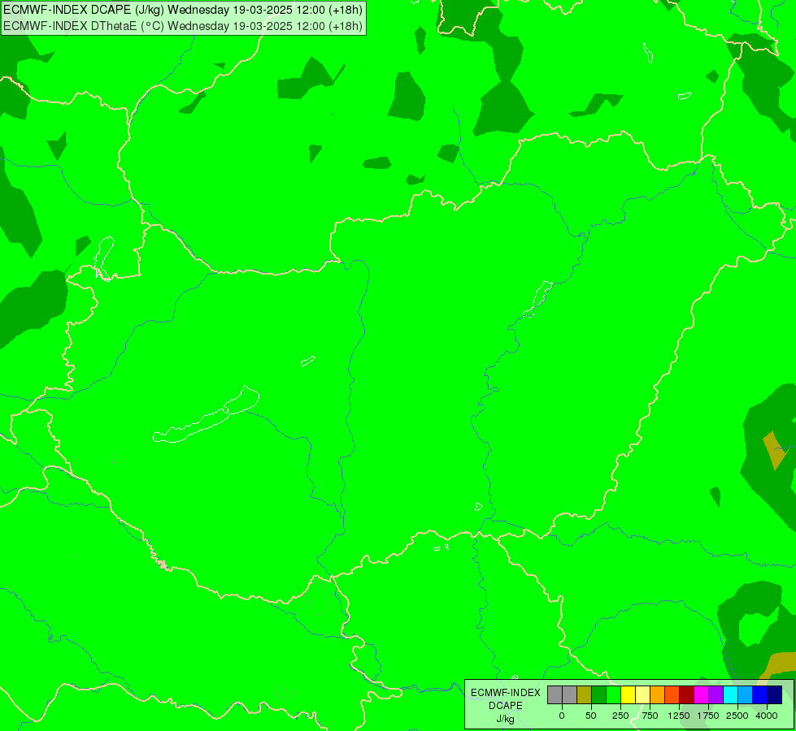The width and height of the screenshot is (796, 731).
Task: Select the orange legend swatch
Action: [x=658, y=695]
